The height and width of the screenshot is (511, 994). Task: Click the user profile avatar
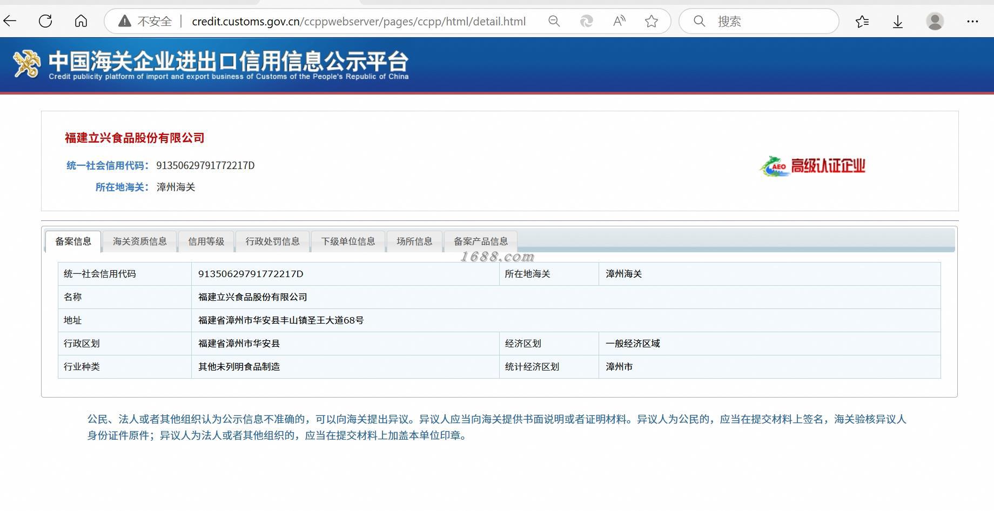(x=935, y=21)
